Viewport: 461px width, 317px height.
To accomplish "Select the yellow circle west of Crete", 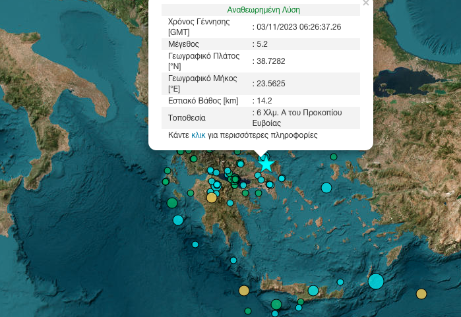I will [244, 290].
